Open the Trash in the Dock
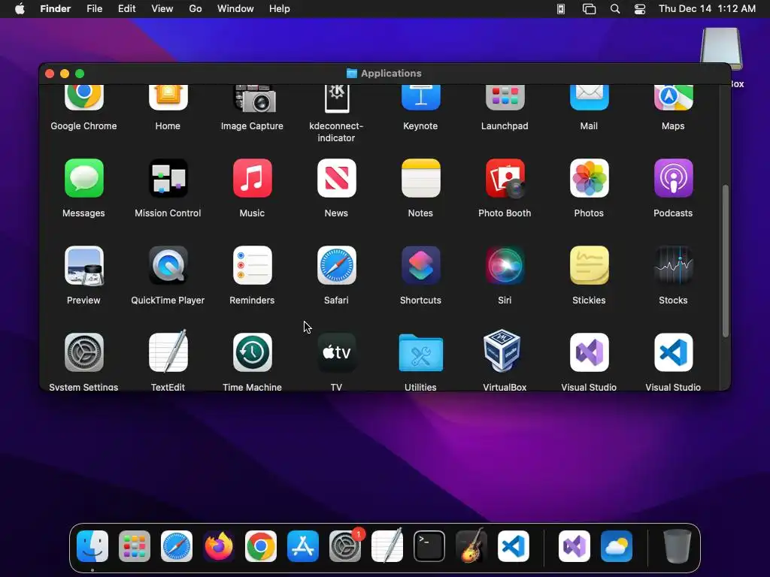This screenshot has height=577, width=770. [678, 546]
